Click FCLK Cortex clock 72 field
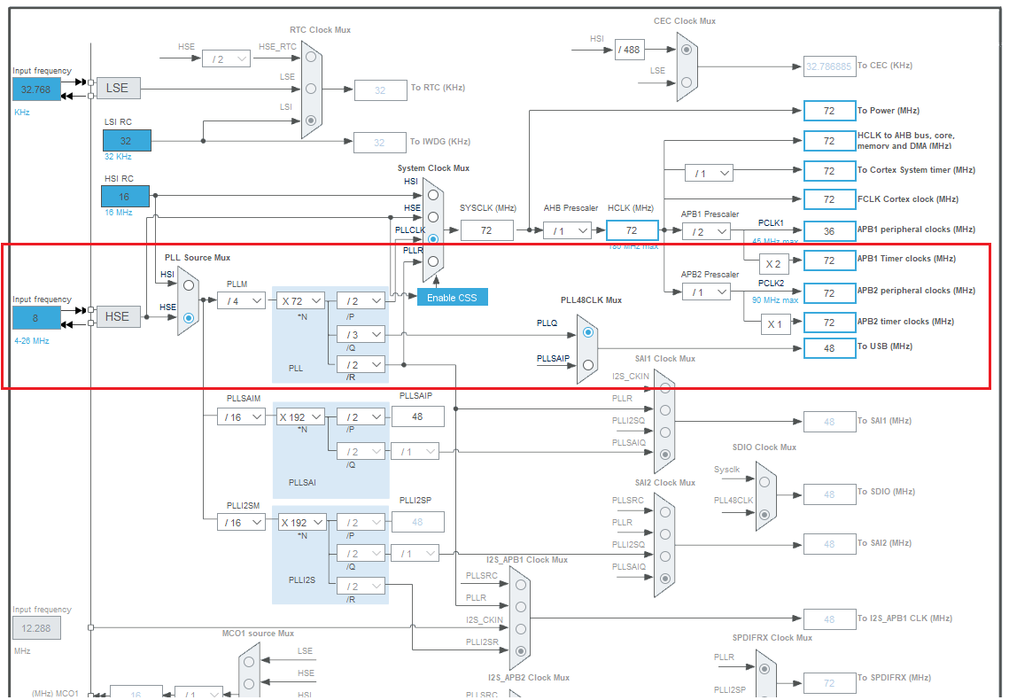This screenshot has height=700, width=1009. point(829,199)
